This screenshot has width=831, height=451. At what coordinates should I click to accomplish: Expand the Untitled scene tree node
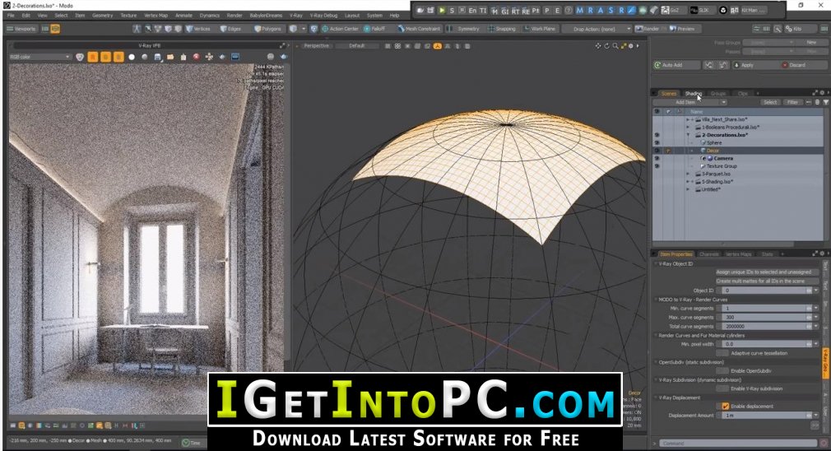(688, 189)
